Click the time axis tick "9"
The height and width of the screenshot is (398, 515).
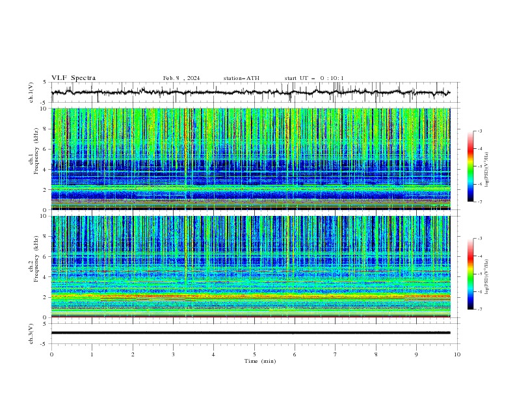416,354
